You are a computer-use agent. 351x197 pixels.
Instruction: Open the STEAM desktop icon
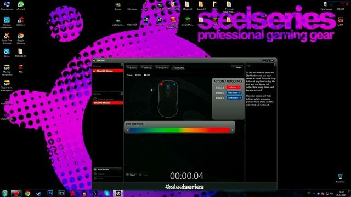click(340, 6)
